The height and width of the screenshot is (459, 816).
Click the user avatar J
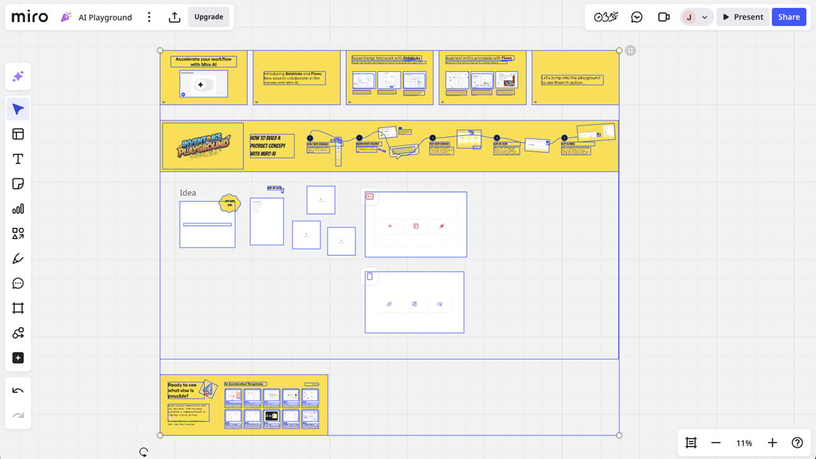click(689, 17)
